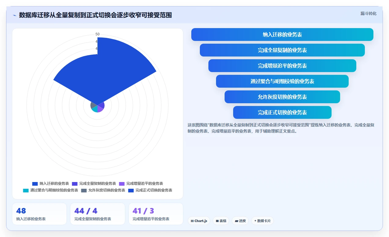
Task: Click the axis label 50 on chart
Action: point(97,34)
